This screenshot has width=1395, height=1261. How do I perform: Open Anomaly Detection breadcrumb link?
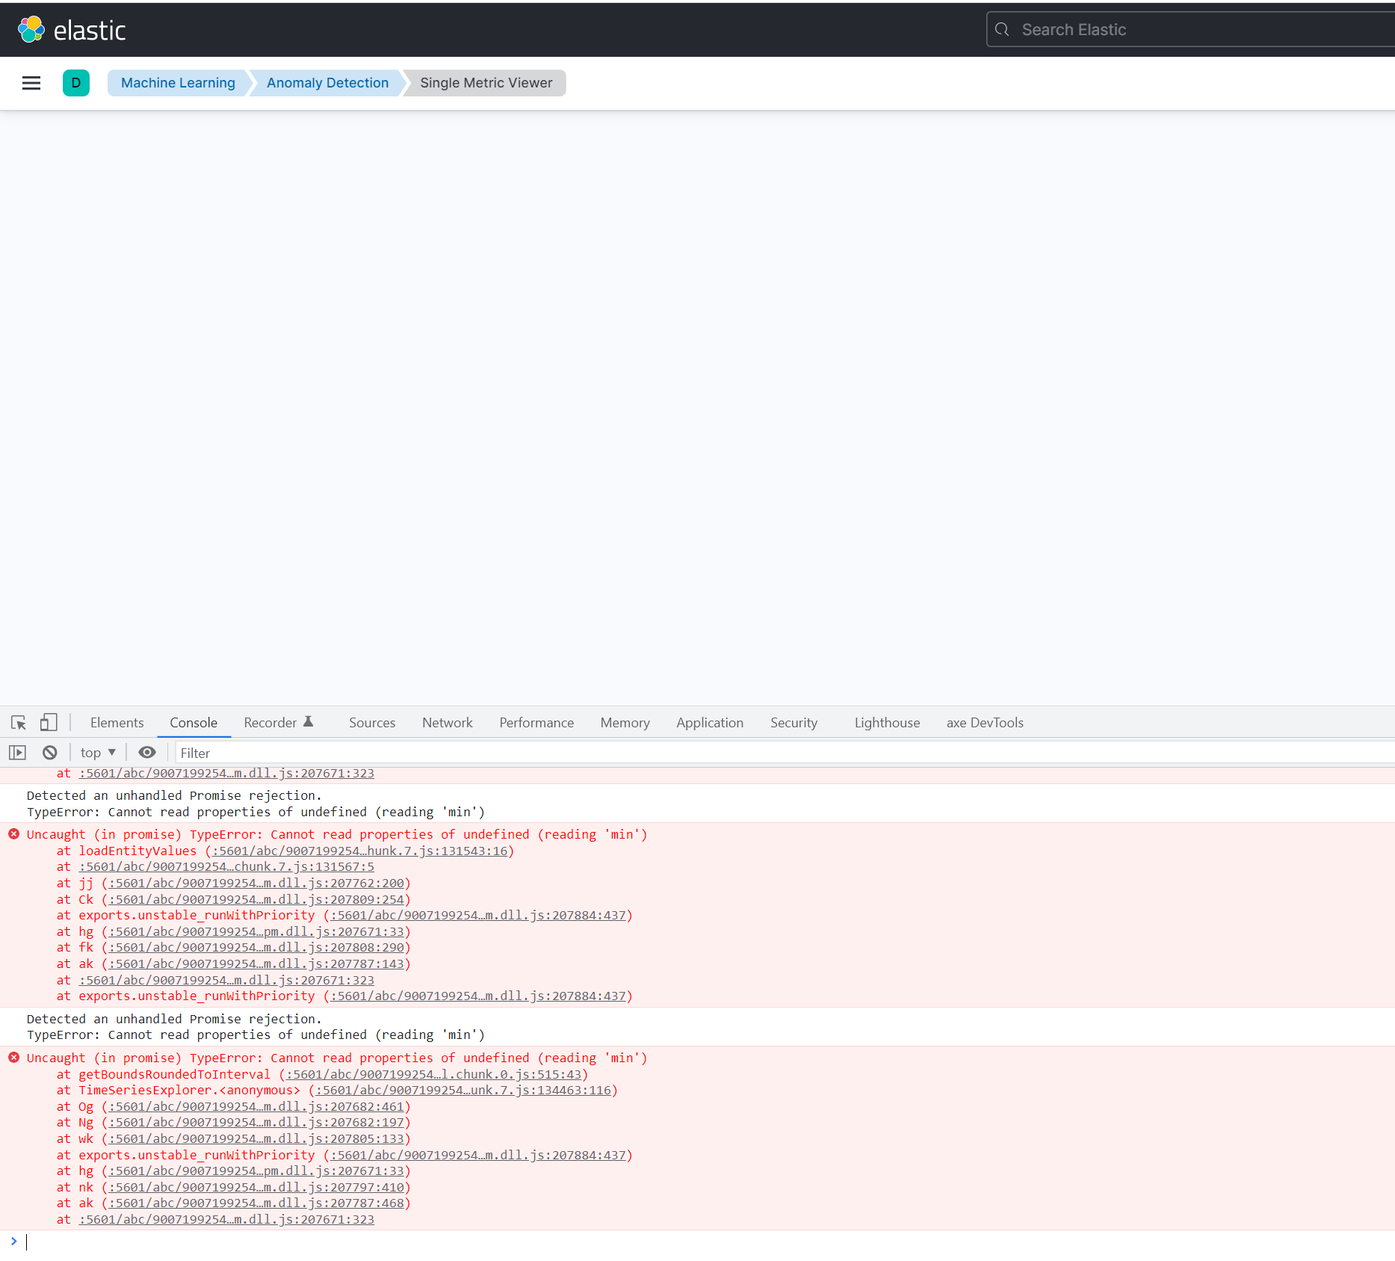click(x=327, y=83)
